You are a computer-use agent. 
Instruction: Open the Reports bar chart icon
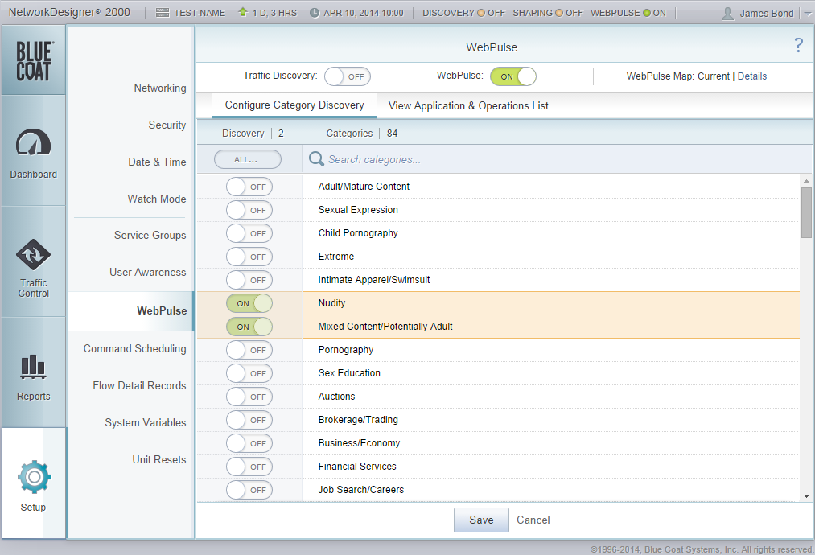pyautogui.click(x=33, y=367)
